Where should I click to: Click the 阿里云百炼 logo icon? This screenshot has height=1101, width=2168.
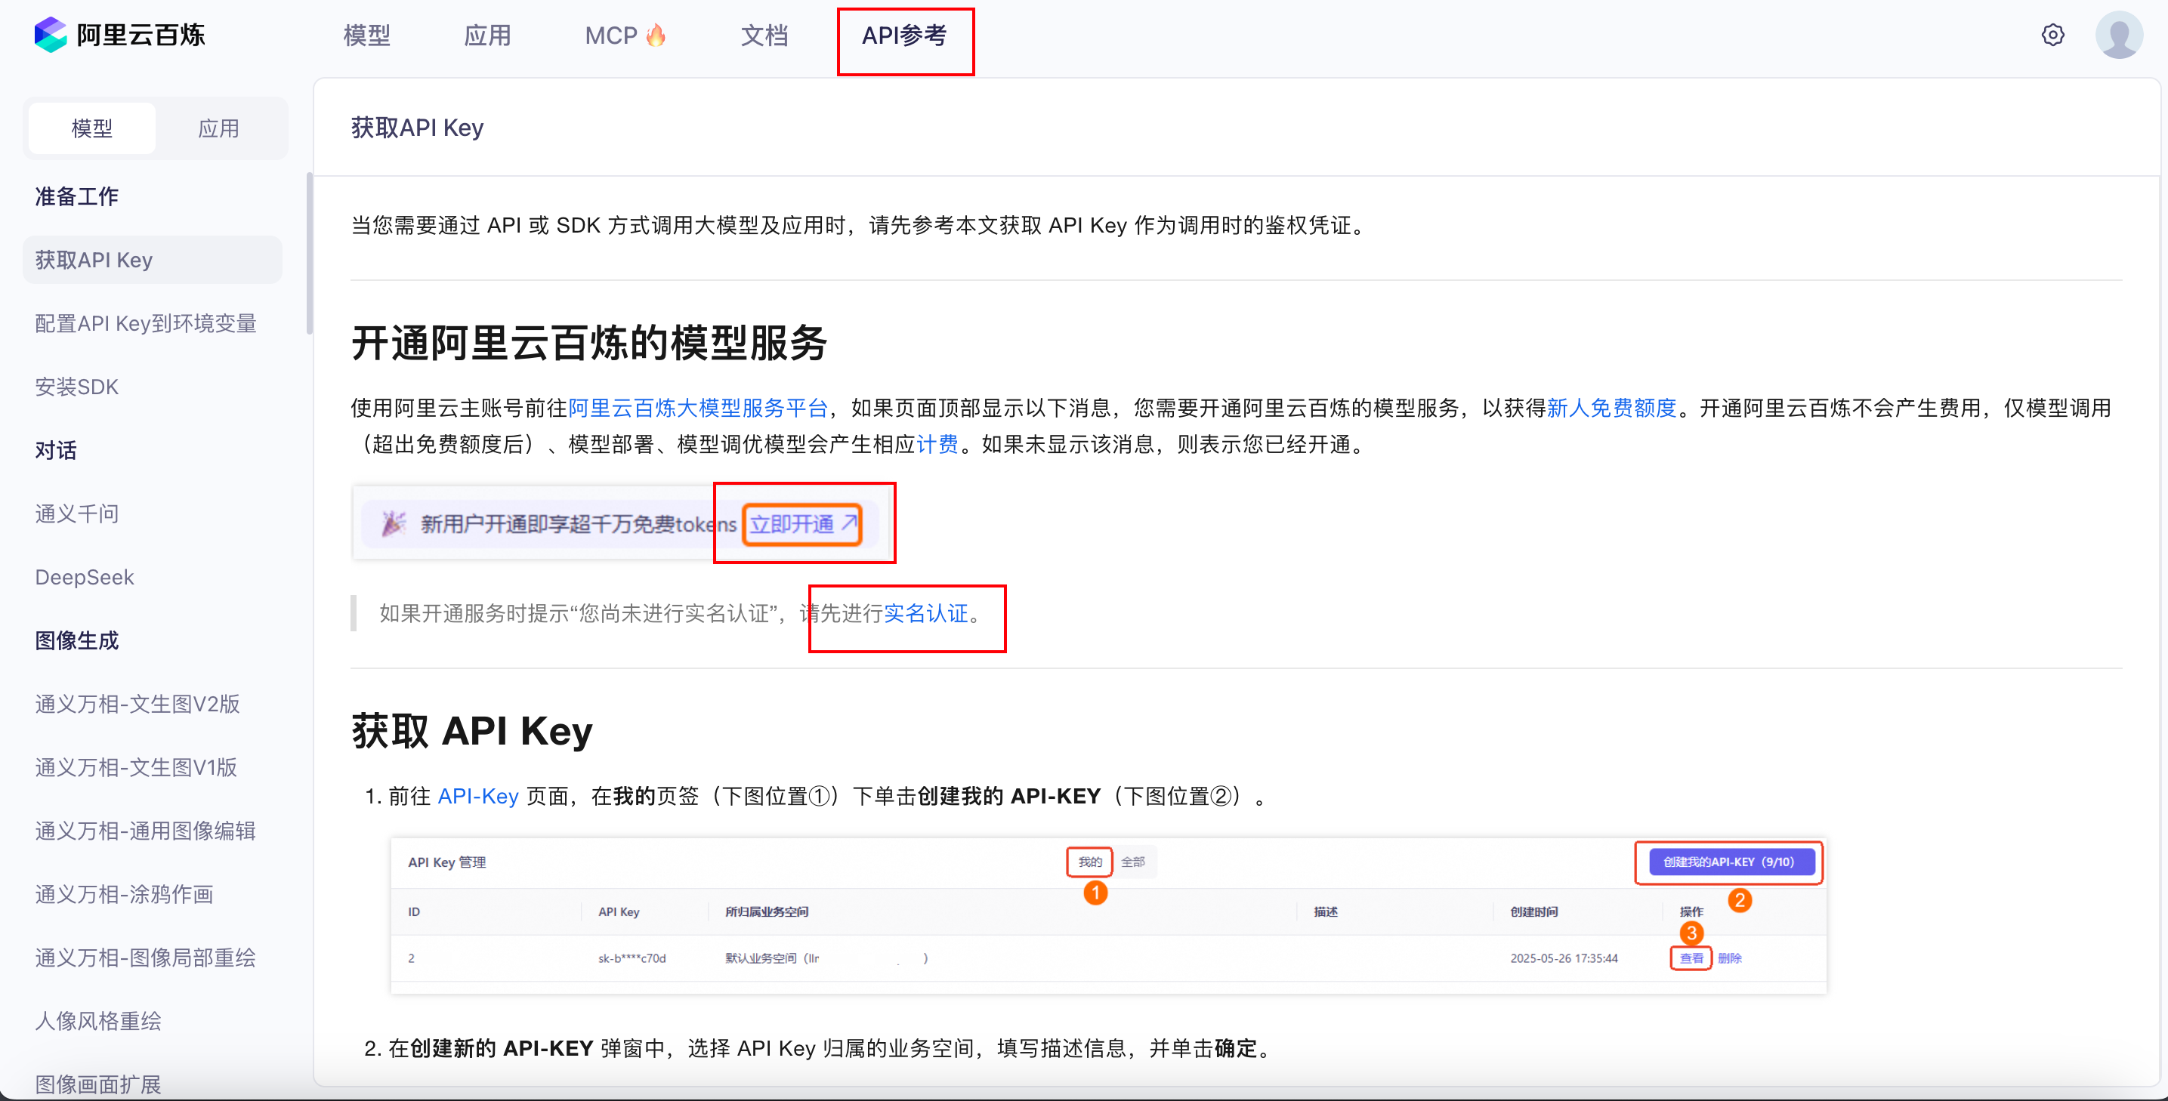coord(51,35)
